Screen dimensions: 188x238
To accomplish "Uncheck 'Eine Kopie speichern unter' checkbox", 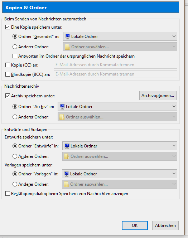I will [x=8, y=27].
